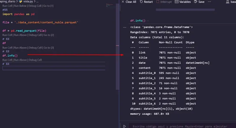The height and width of the screenshot is (128, 236).
Task: Click 'subtitle_5' in the column list
Action: pos(147,99)
